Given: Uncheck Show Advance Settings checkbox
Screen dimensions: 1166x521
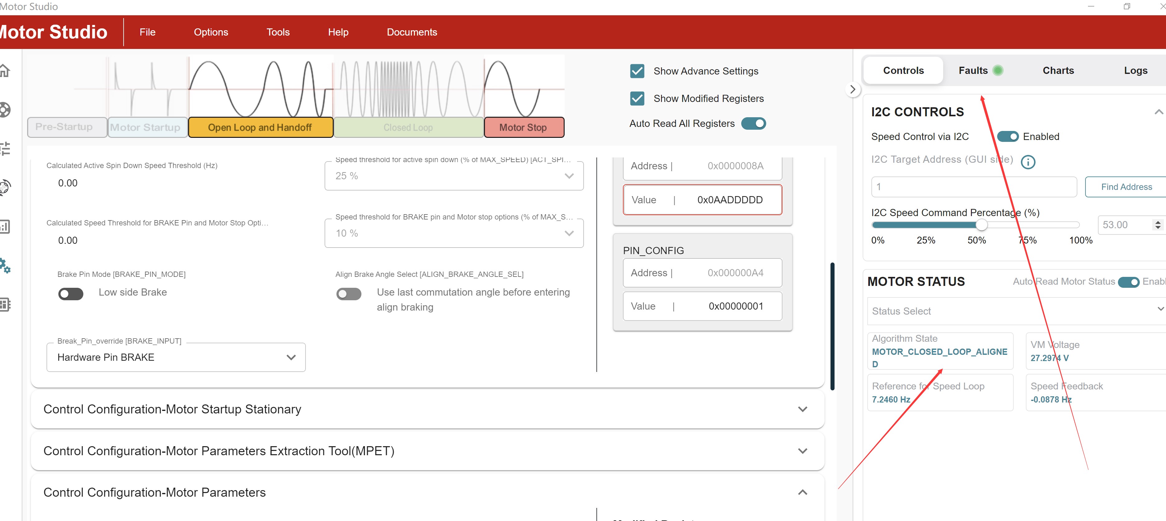Looking at the screenshot, I should click(637, 71).
